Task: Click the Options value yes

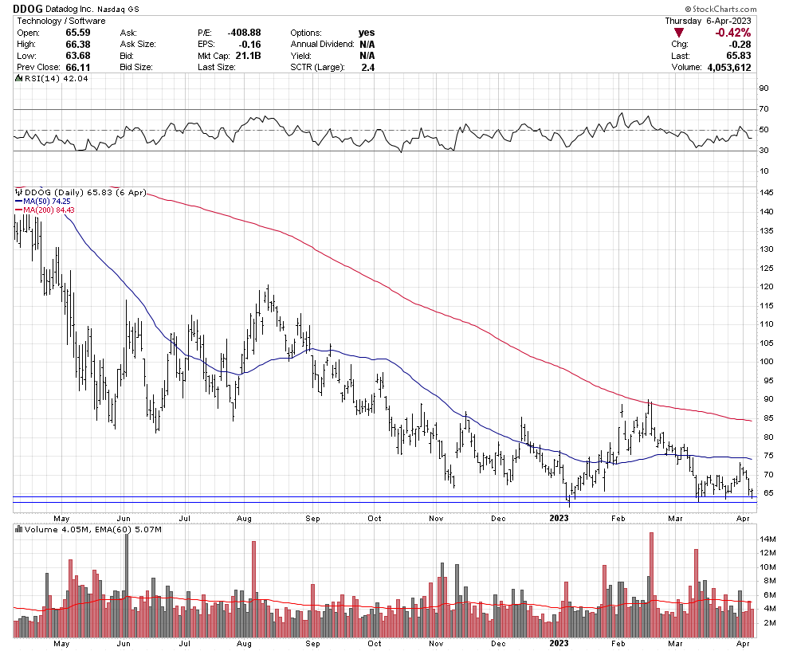Action: [367, 33]
